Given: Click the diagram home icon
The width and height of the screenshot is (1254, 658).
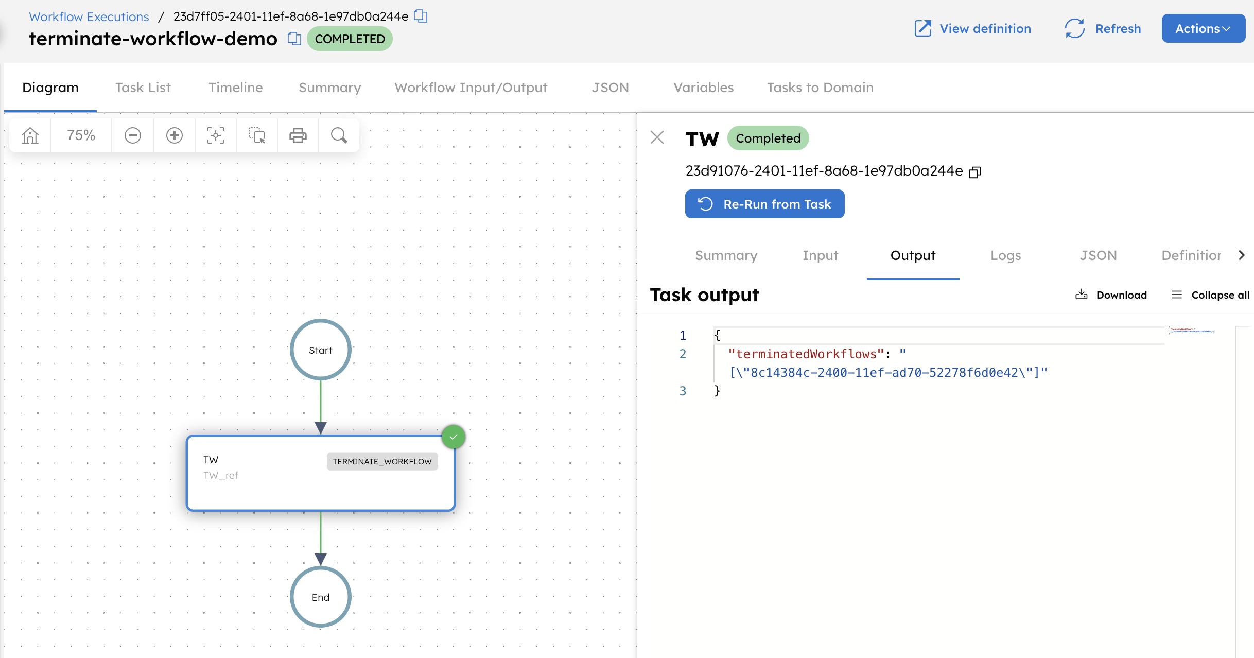Looking at the screenshot, I should coord(30,135).
